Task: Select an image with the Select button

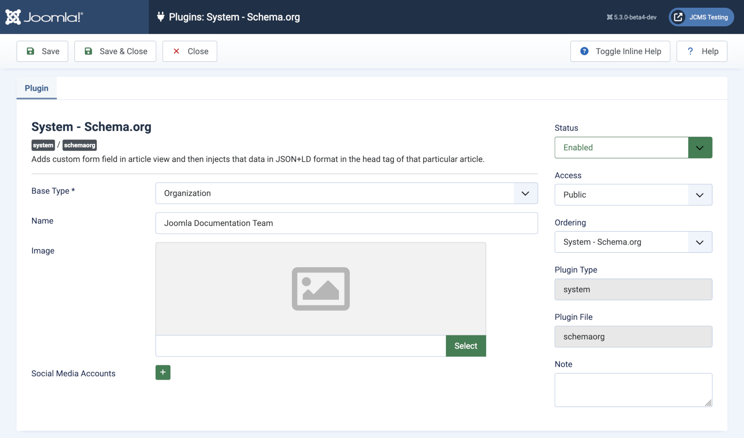Action: [466, 346]
